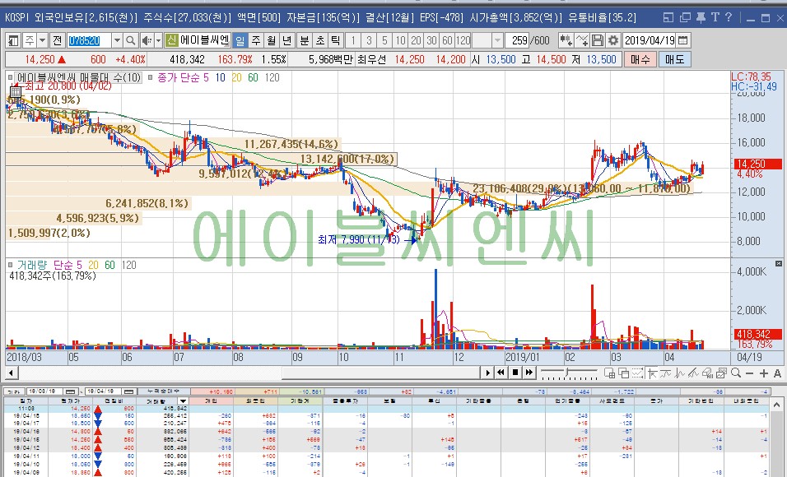Image resolution: width=787 pixels, height=477 pixels.
Task: Select the 10 interval button
Action: coord(400,40)
